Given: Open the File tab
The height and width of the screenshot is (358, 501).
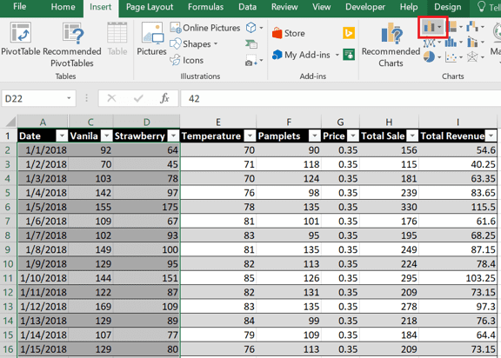Looking at the screenshot, I should tap(20, 7).
